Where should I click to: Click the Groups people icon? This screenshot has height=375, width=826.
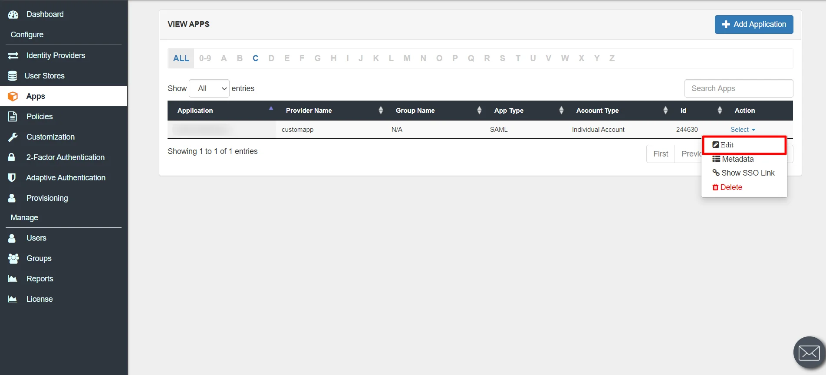pos(13,258)
